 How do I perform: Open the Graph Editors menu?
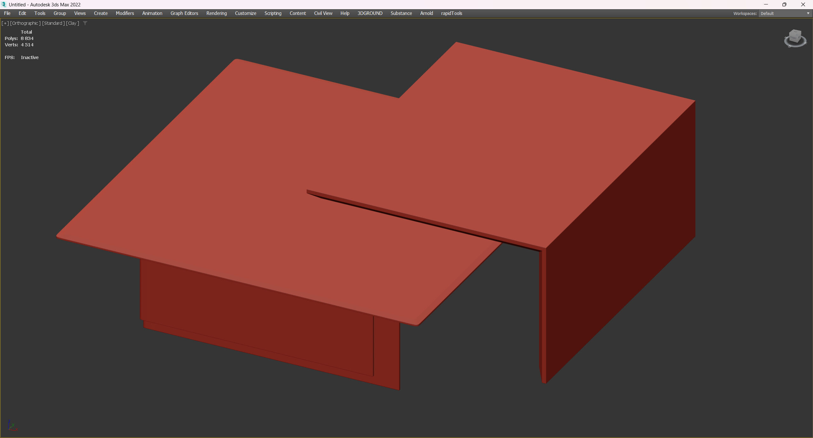[x=184, y=13]
